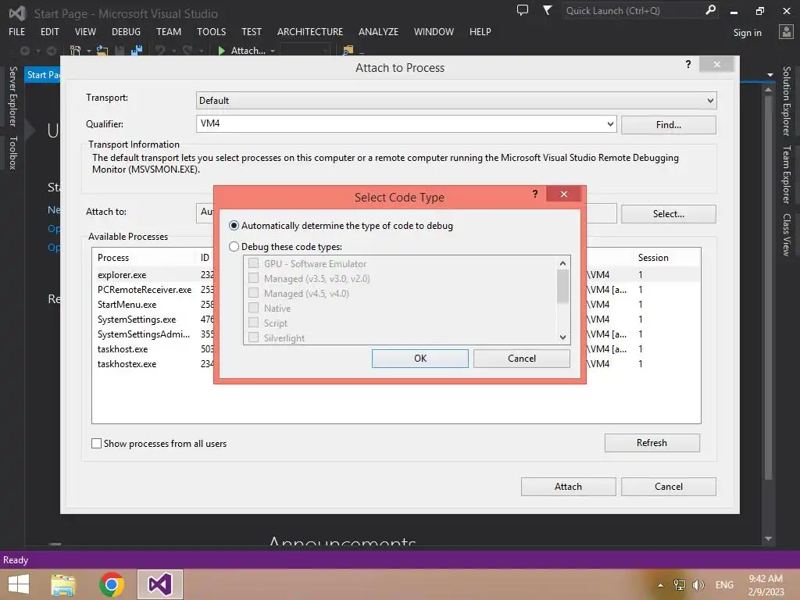This screenshot has height=600, width=800.
Task: Open the TOOLS menu
Action: tap(211, 31)
